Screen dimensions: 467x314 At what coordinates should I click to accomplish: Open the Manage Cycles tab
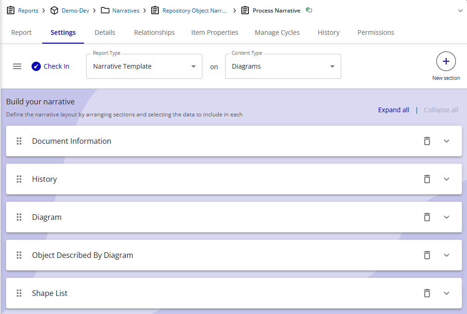point(277,32)
